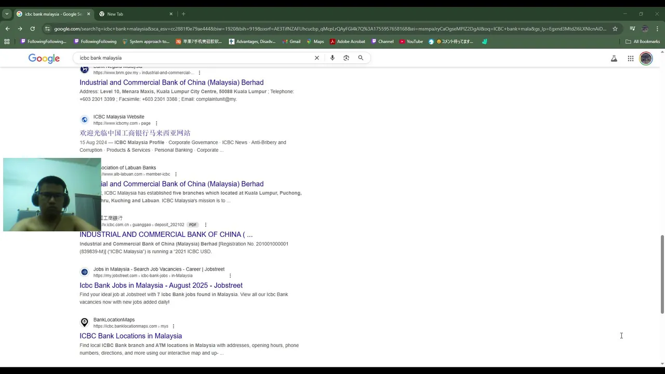665x374 pixels.
Task: Open Google account avatar
Action: (x=646, y=58)
